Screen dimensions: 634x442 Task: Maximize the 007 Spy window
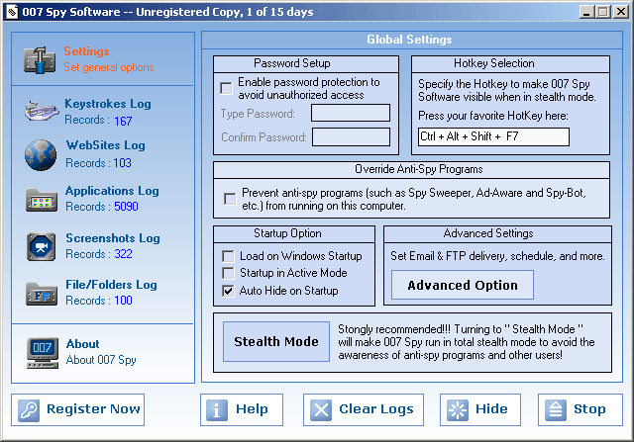603,12
